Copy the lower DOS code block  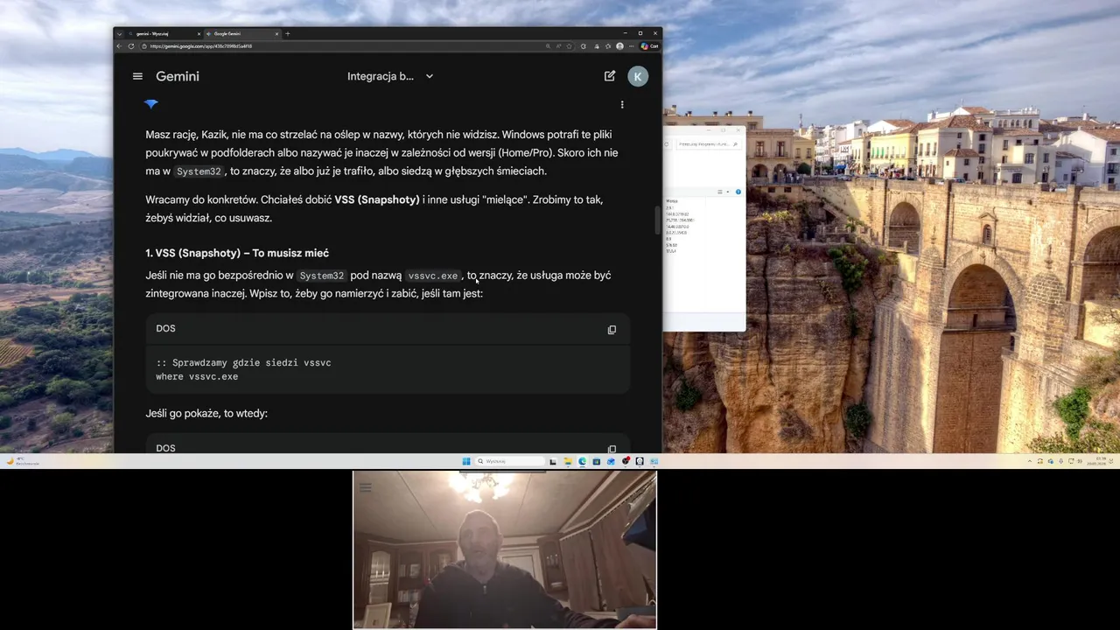tap(612, 449)
